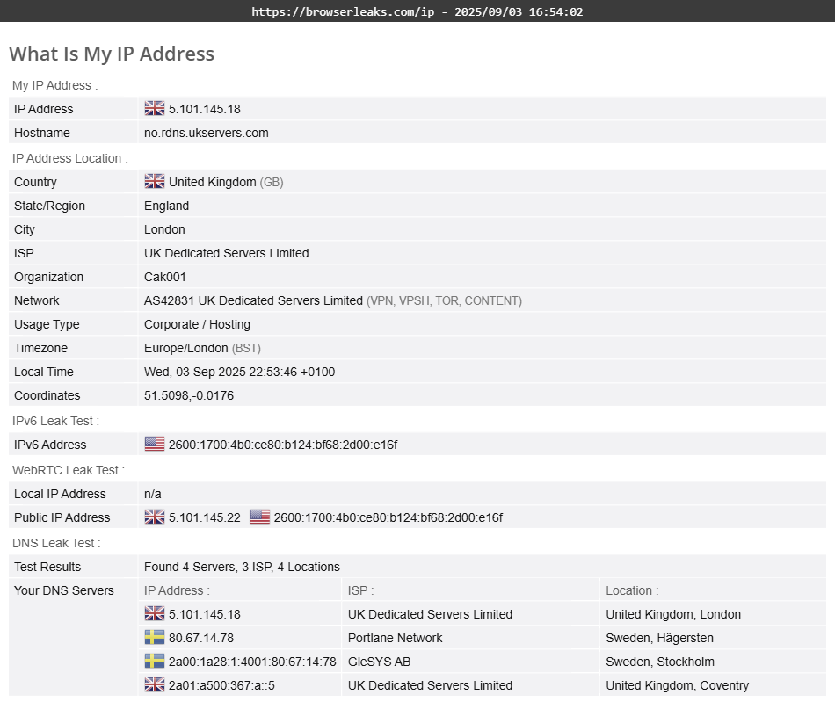
Task: Click the Europe/London timezone value
Action: click(185, 348)
